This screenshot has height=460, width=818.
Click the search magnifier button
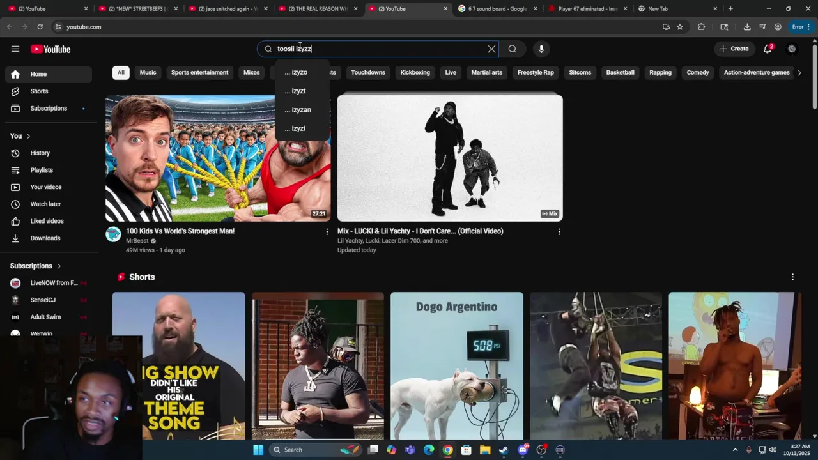tap(513, 49)
